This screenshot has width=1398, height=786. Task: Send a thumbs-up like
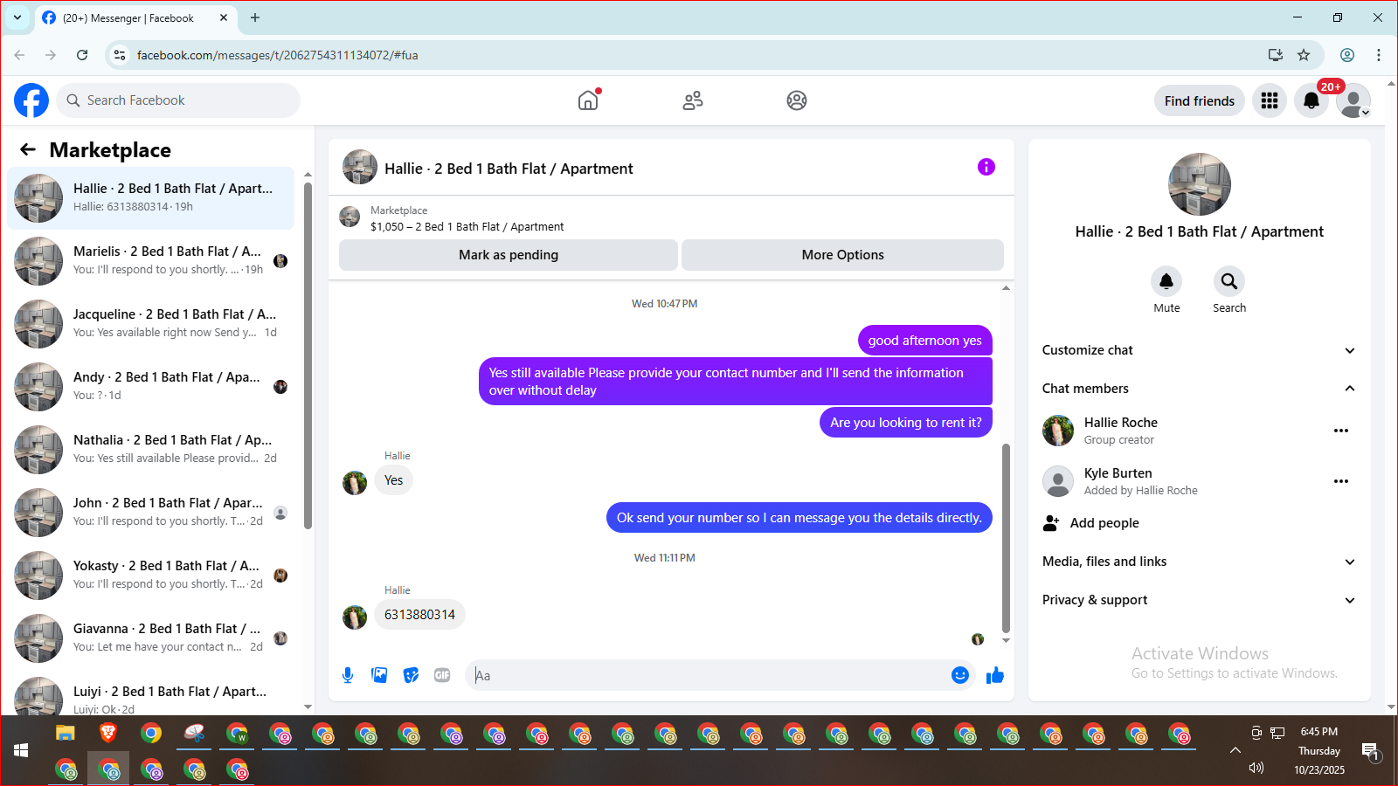[x=995, y=675]
